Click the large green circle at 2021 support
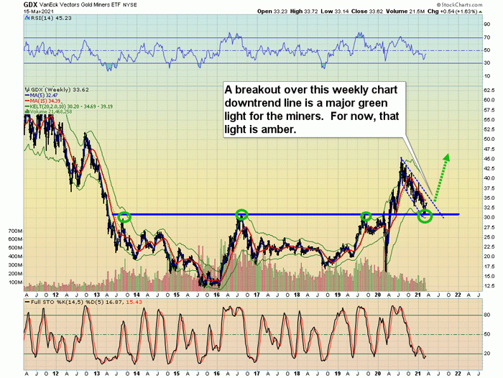 coord(425,216)
